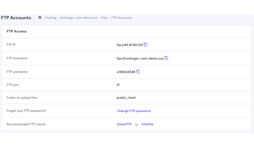Click the FTP username row label
This screenshot has width=254, height=150.
coord(17,72)
